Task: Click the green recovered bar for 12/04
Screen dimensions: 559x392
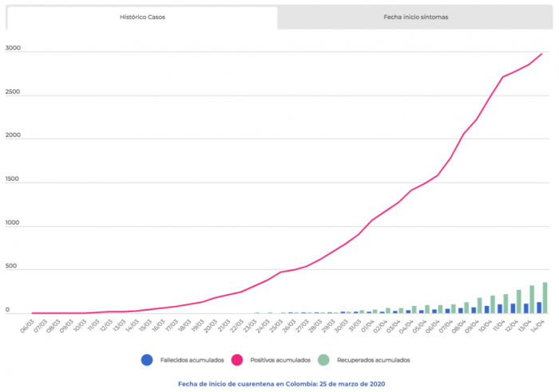Action: [x=519, y=301]
